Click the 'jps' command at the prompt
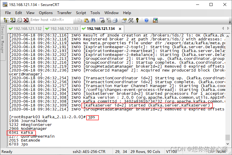This screenshot has height=155, width=232. pos(92,117)
